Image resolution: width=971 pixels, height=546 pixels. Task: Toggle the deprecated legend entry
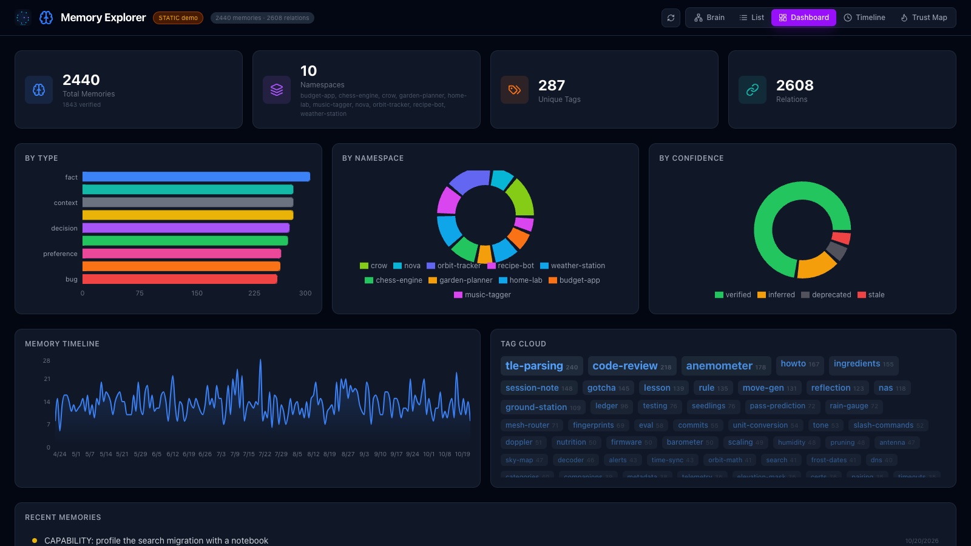[x=826, y=295]
